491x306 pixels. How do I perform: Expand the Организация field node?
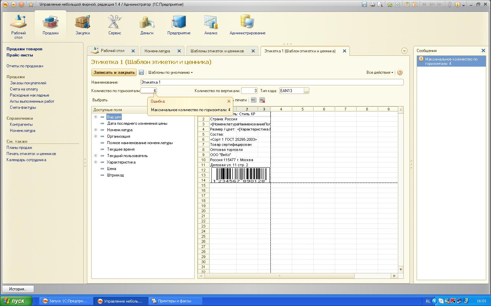coord(95,136)
